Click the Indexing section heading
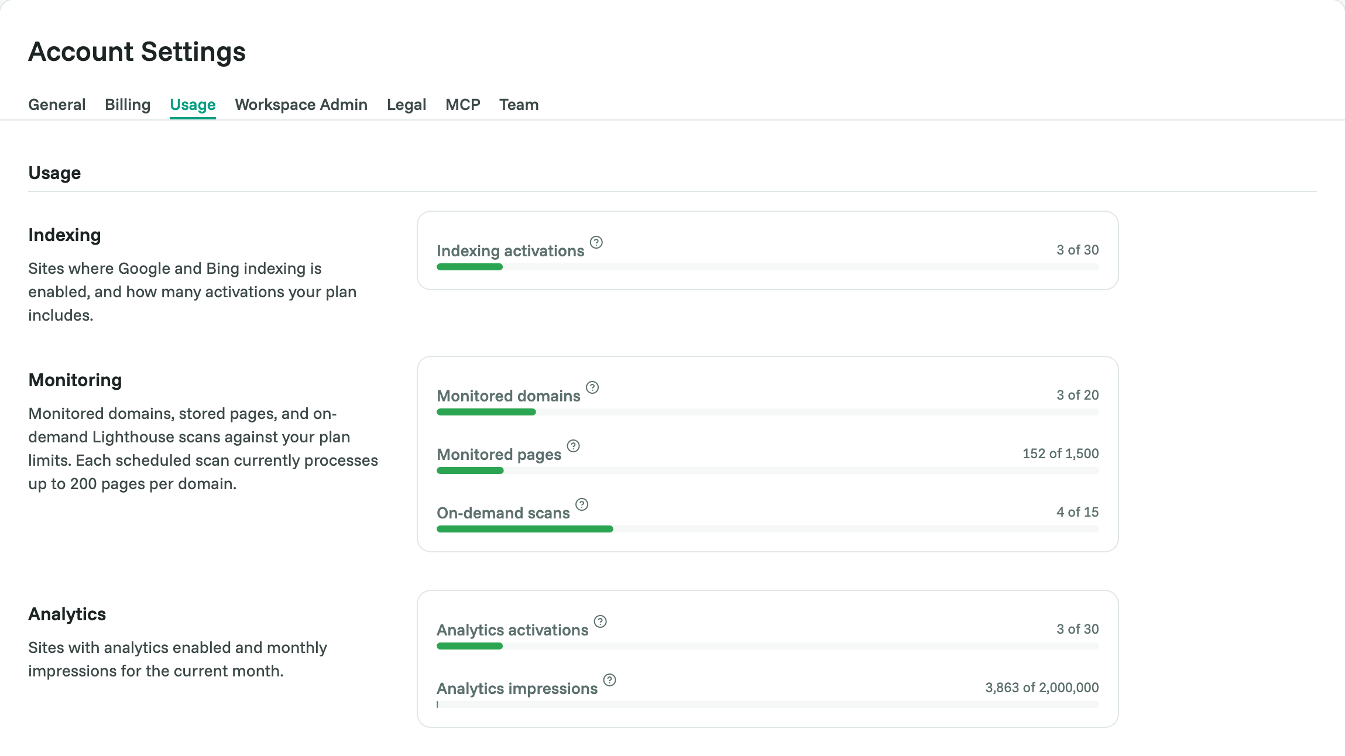 click(64, 235)
